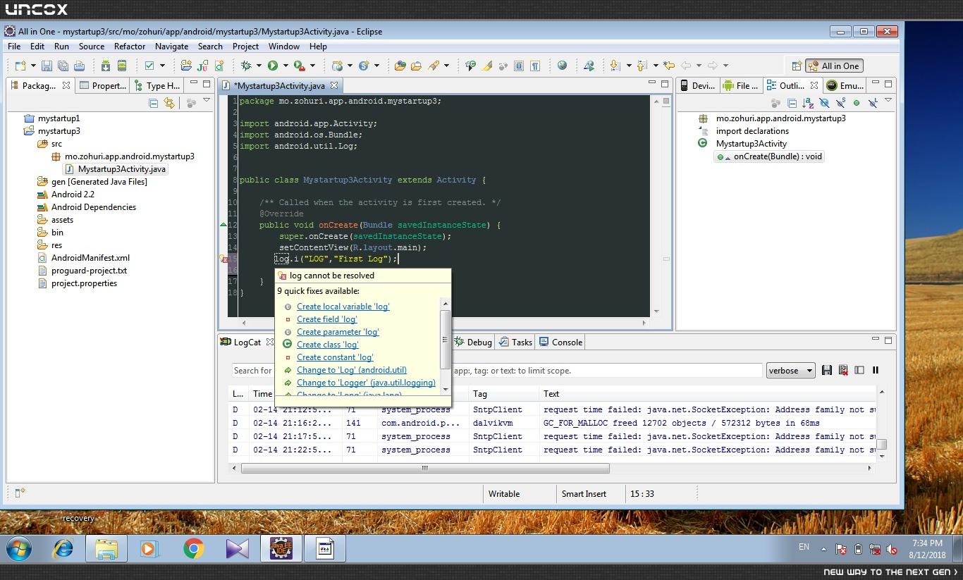Viewport: 963px width, 580px height.
Task: Toggle Hide Non-Public Members in Outline
Action: 857,103
